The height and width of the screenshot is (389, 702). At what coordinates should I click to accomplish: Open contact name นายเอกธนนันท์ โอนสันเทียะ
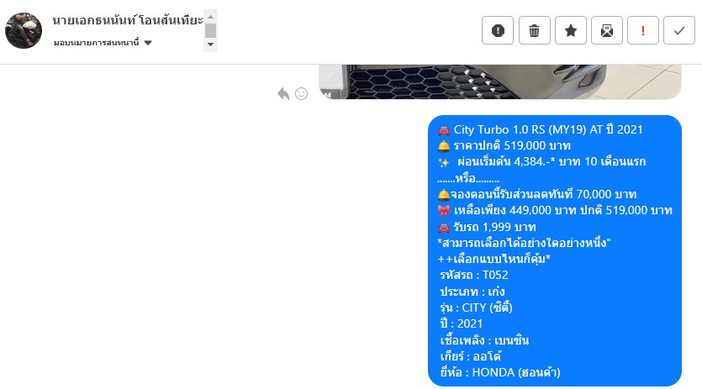(128, 20)
